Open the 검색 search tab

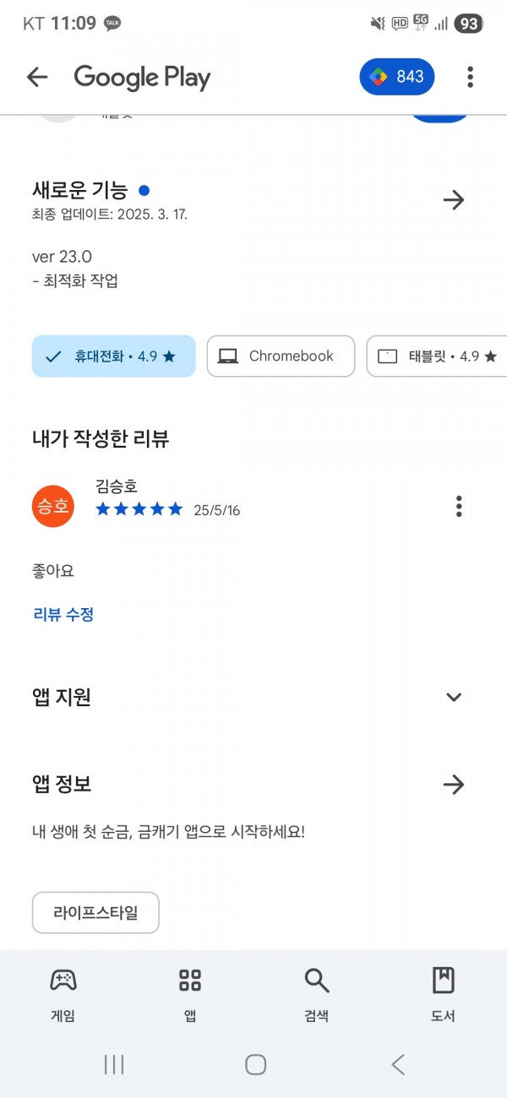(317, 993)
